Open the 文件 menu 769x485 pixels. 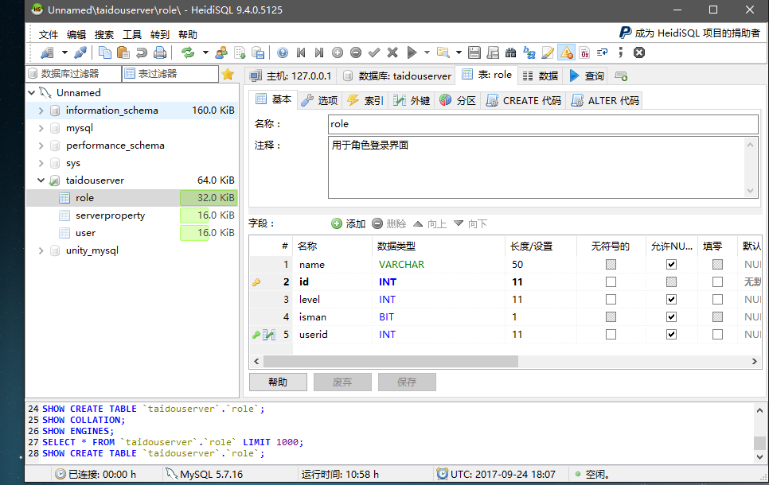click(48, 34)
